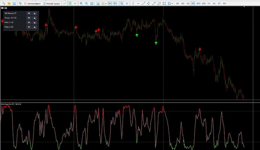The height and width of the screenshot is (150, 260).
Task: Raise the Zones value with up arrow
Action: click(x=35, y=18)
